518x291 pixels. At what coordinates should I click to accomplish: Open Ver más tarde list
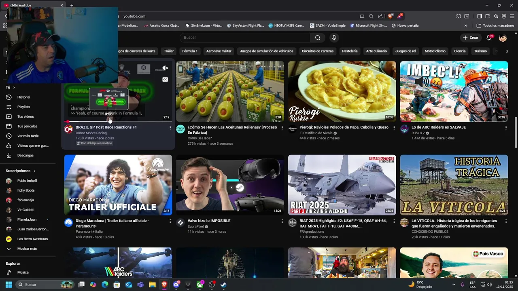[28, 136]
